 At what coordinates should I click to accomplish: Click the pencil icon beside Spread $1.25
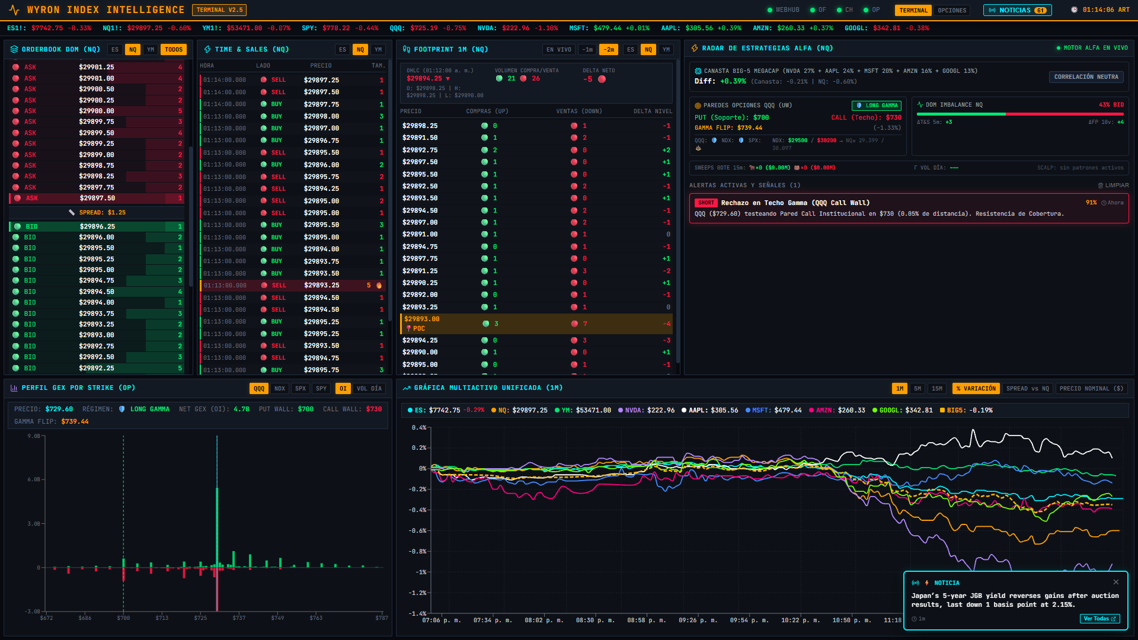pyautogui.click(x=72, y=213)
